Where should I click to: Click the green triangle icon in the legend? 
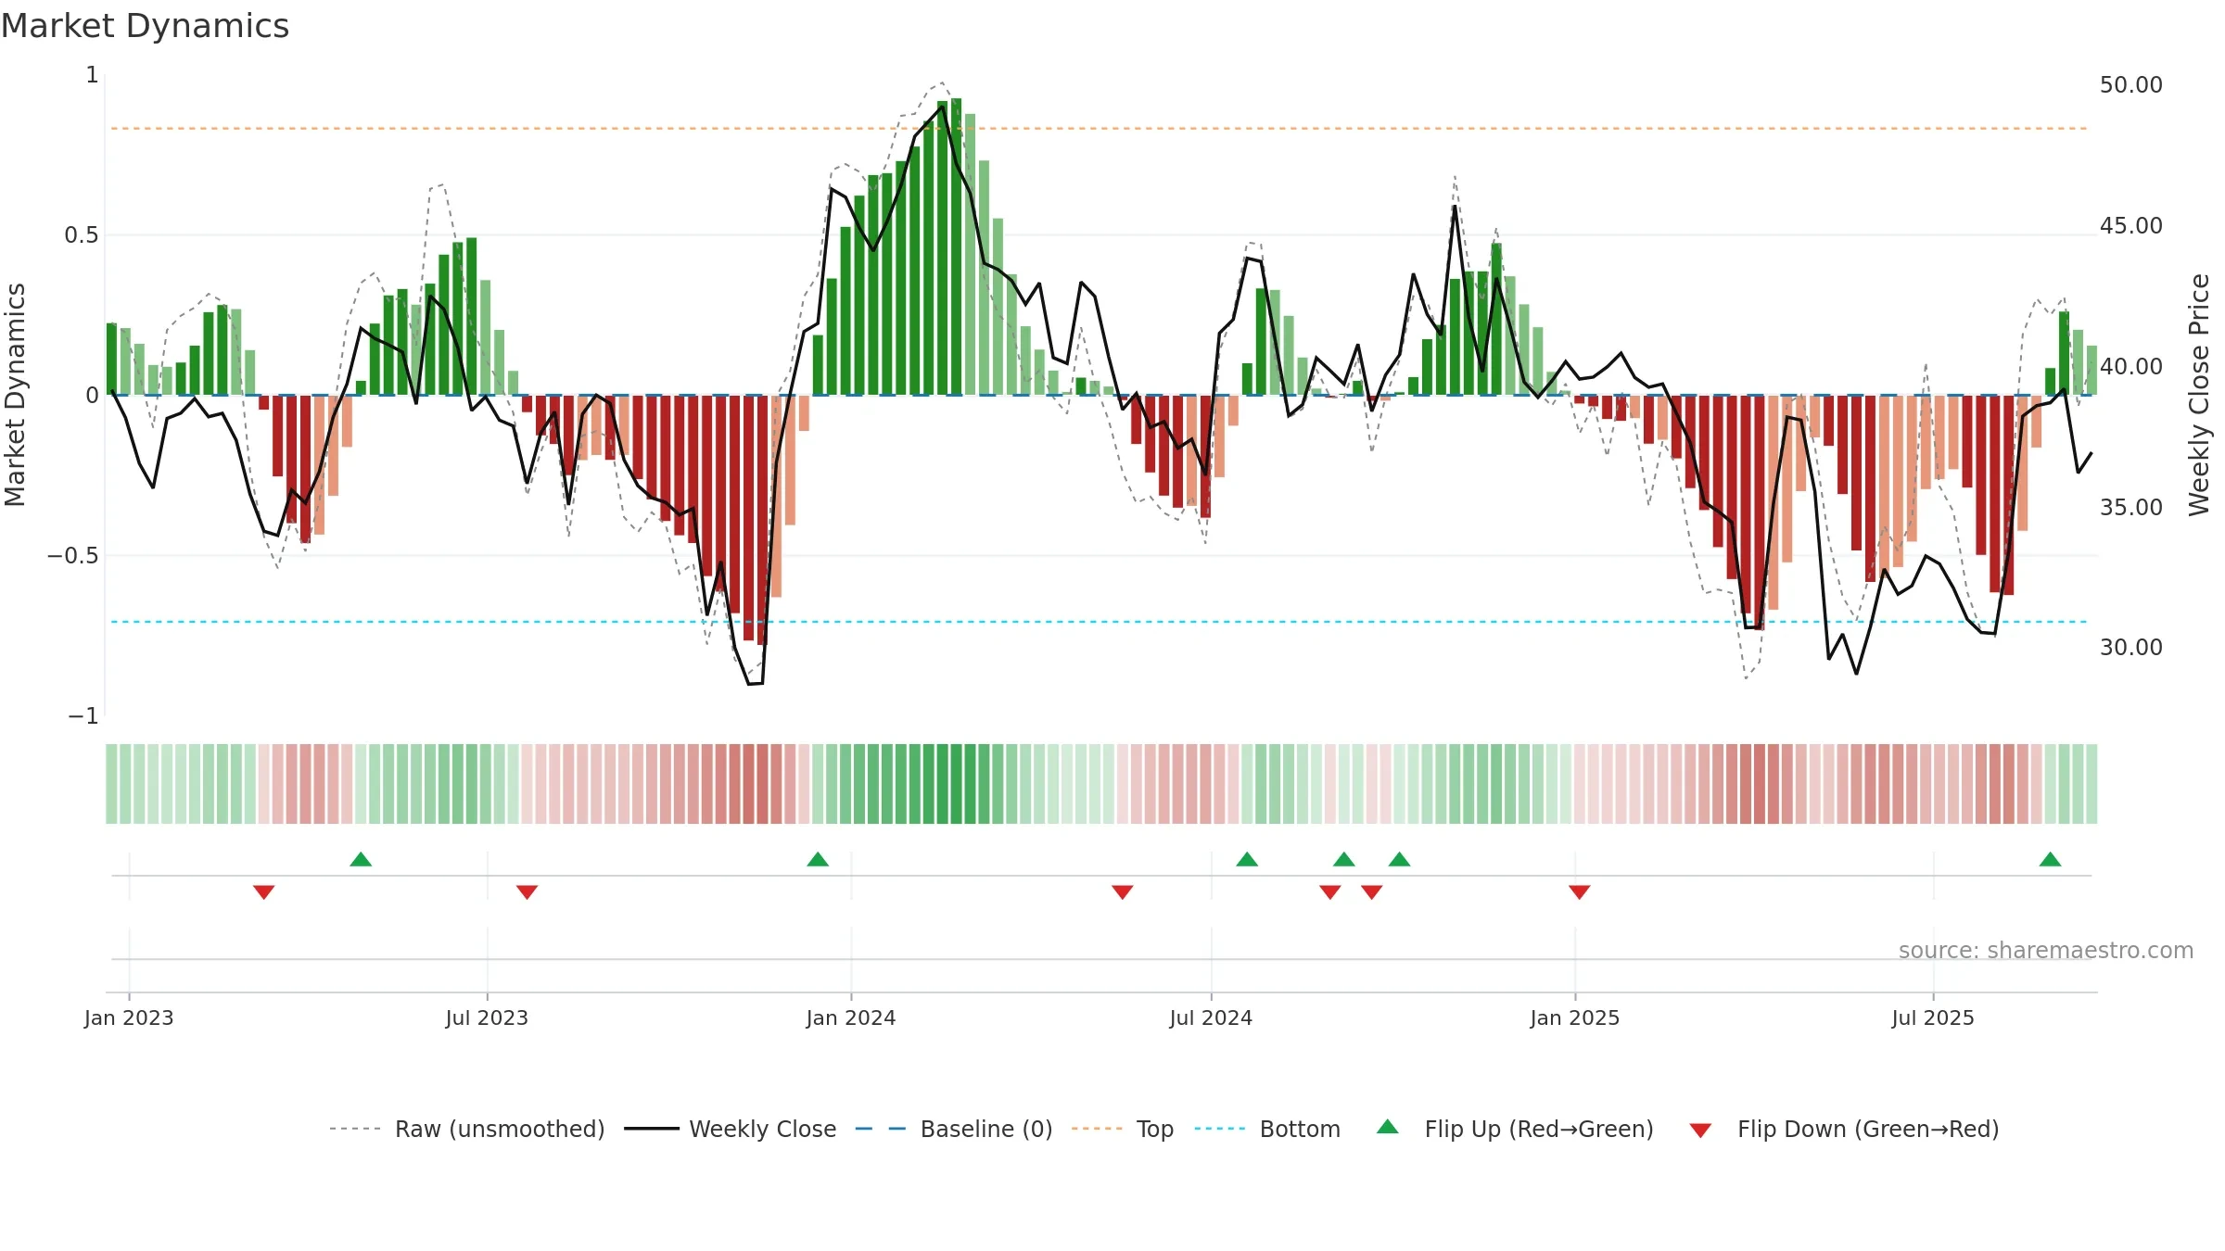click(x=1388, y=1127)
